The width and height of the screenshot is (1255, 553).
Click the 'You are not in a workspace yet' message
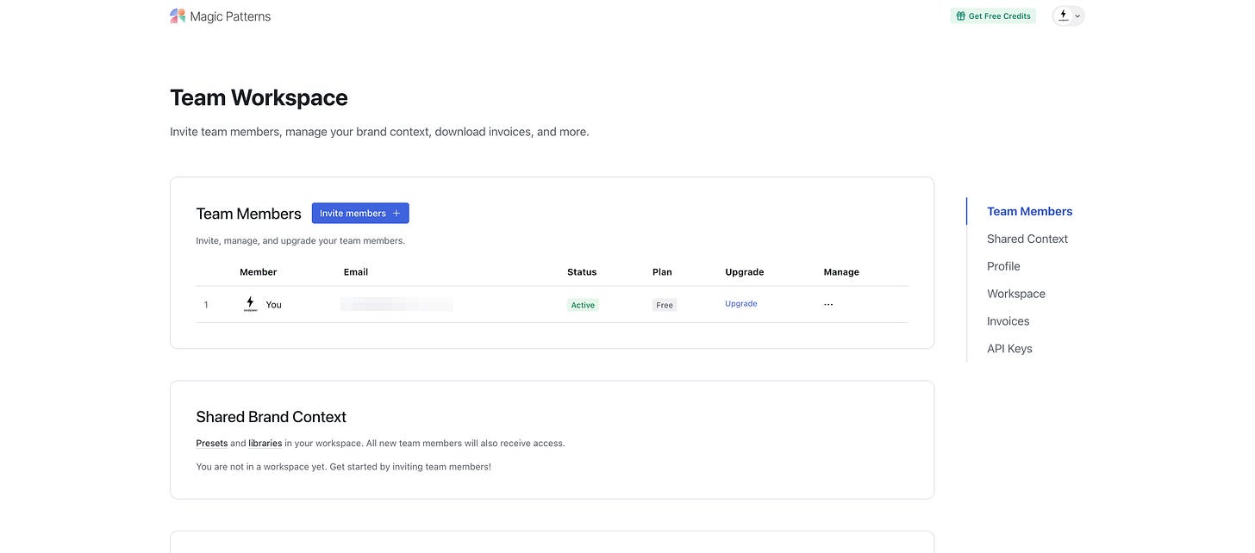[343, 467]
